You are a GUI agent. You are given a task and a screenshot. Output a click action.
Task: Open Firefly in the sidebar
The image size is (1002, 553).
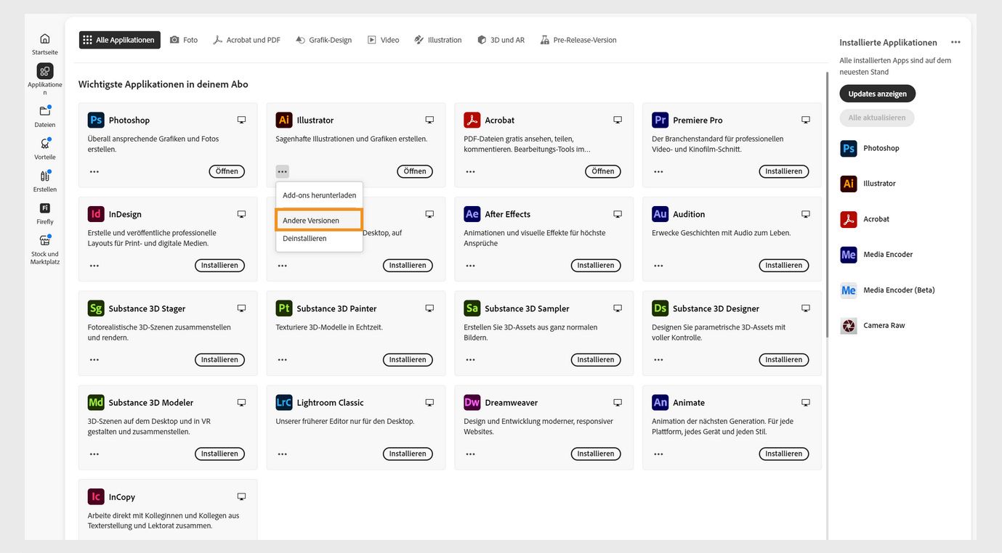(44, 213)
